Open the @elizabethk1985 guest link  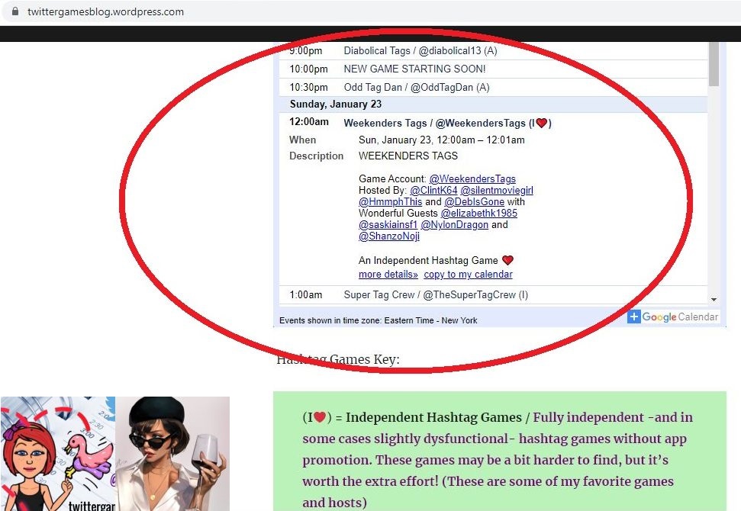click(x=478, y=213)
